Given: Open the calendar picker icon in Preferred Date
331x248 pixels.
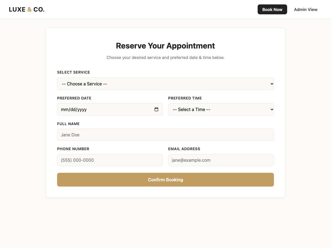Looking at the screenshot, I should coord(156,109).
